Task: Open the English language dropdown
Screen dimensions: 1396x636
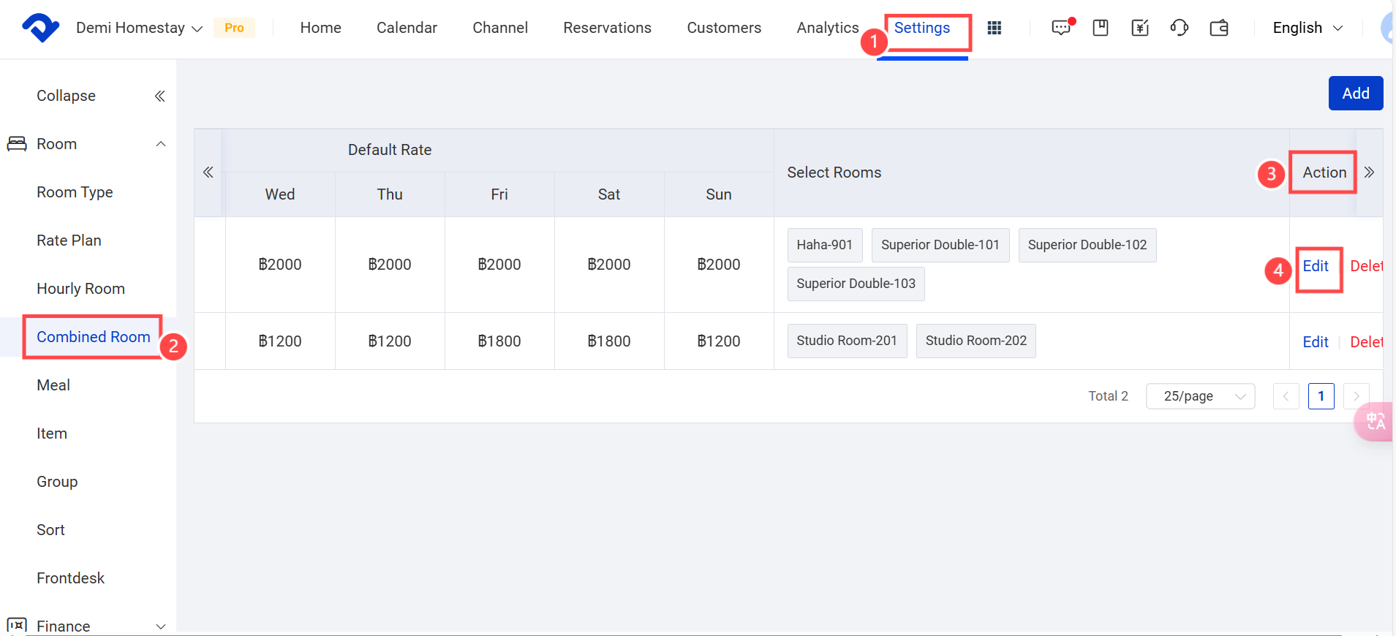Action: click(x=1307, y=28)
